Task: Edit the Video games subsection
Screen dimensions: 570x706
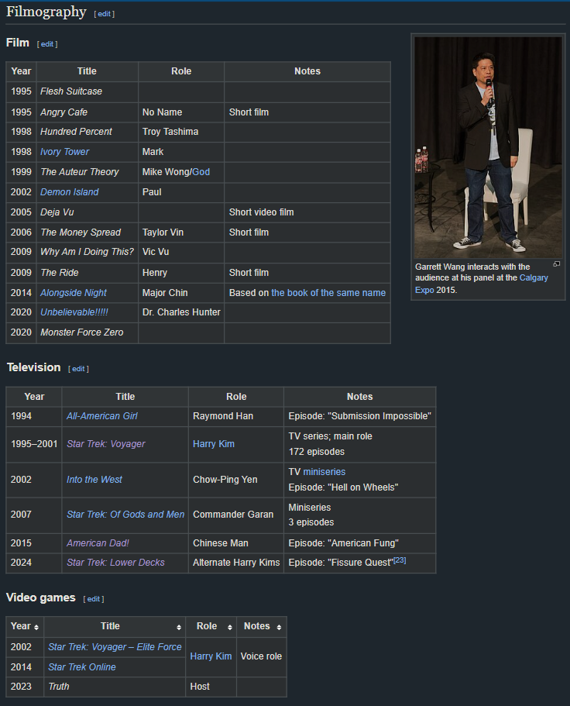Action: tap(94, 599)
